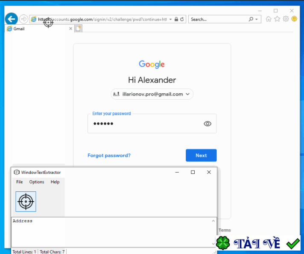304x254 pixels.
Task: Maximize the WindowTextExtractor window
Action: coord(193,172)
